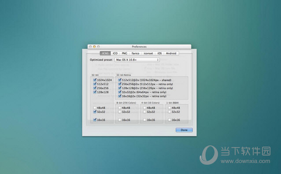Select the iOS tab
Viewport: 281px width, 174px height.
pyautogui.click(x=159, y=53)
